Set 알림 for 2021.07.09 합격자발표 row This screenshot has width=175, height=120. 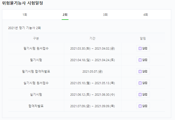[143, 106]
